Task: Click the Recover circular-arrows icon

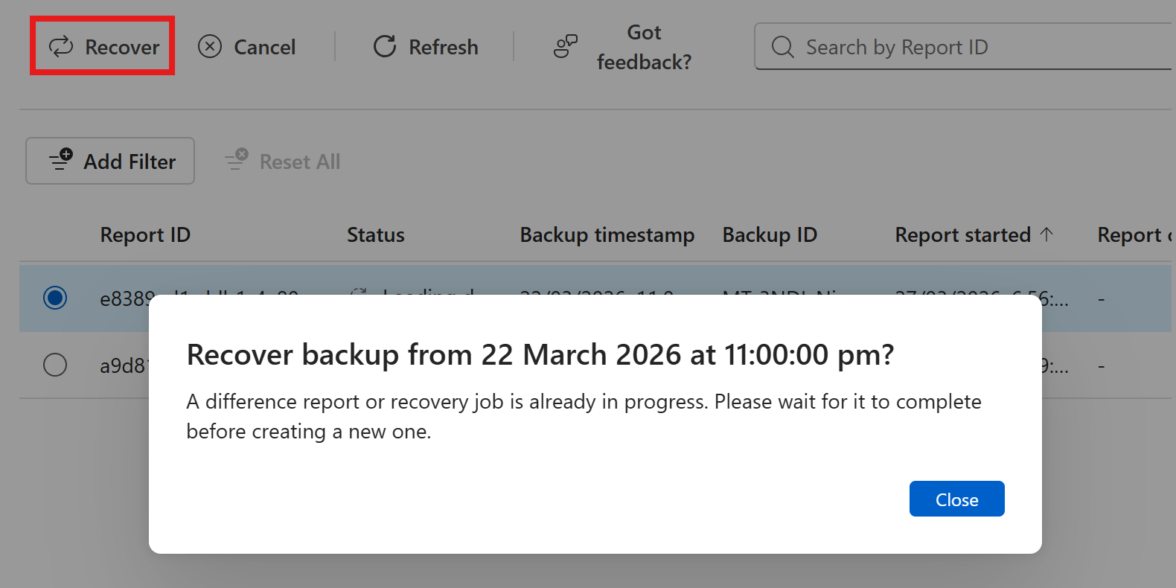Action: [x=61, y=46]
